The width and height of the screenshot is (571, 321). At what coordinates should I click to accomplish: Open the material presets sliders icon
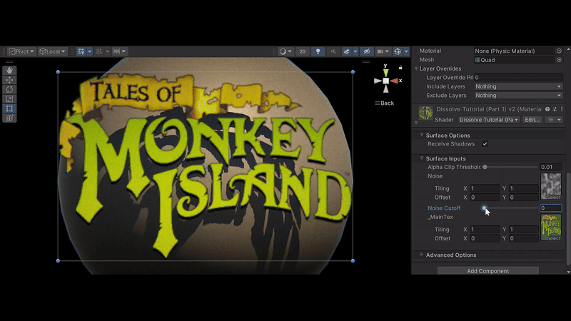(x=555, y=109)
